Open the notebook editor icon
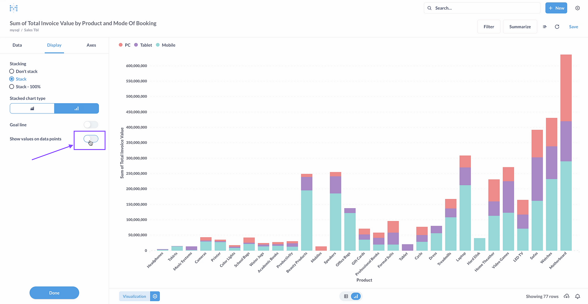The width and height of the screenshot is (588, 304). (x=545, y=27)
